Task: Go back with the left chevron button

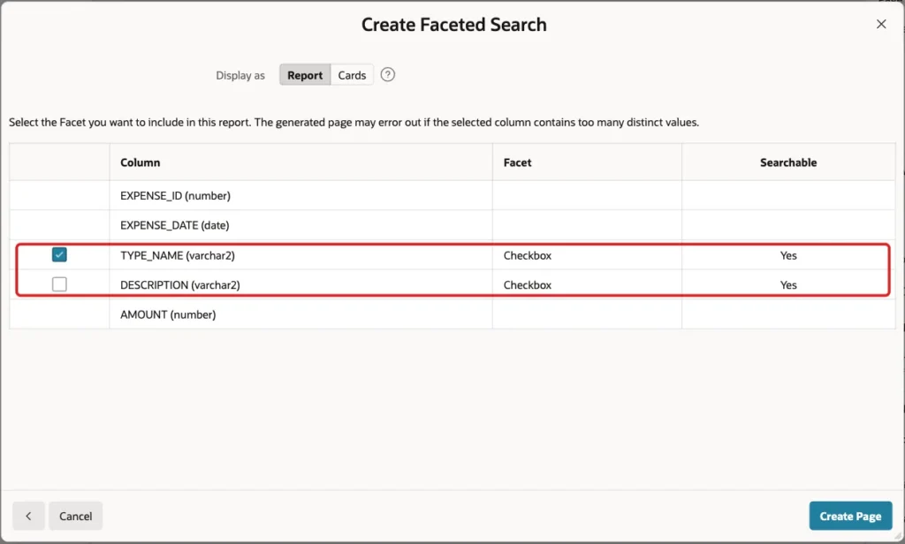Action: point(28,516)
